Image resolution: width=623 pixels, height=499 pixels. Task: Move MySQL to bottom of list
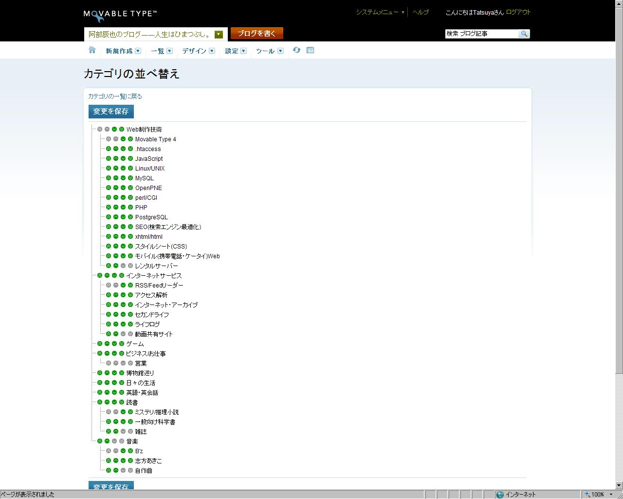point(130,178)
